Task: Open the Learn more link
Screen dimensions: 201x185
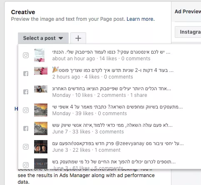Action: pyautogui.click(x=141, y=19)
